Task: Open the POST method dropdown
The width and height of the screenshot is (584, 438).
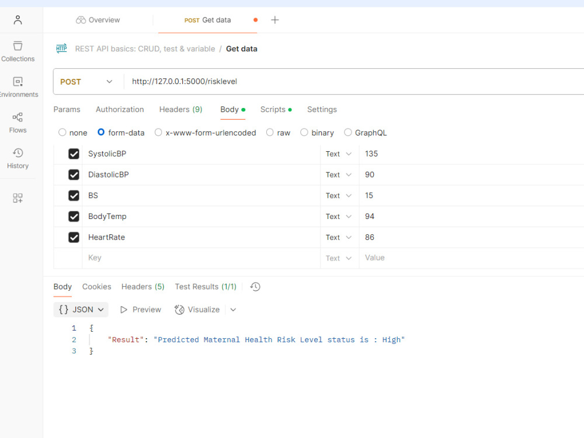Action: click(x=86, y=82)
